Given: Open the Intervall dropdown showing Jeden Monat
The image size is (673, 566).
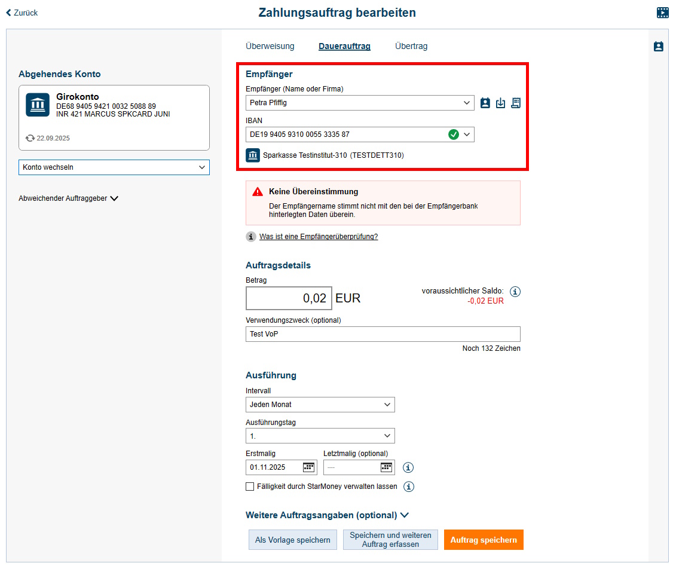Looking at the screenshot, I should coord(320,405).
